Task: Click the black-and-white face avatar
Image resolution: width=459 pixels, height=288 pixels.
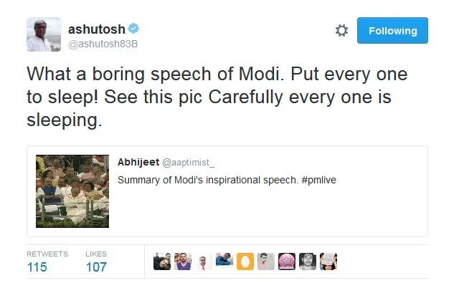Action: click(308, 261)
